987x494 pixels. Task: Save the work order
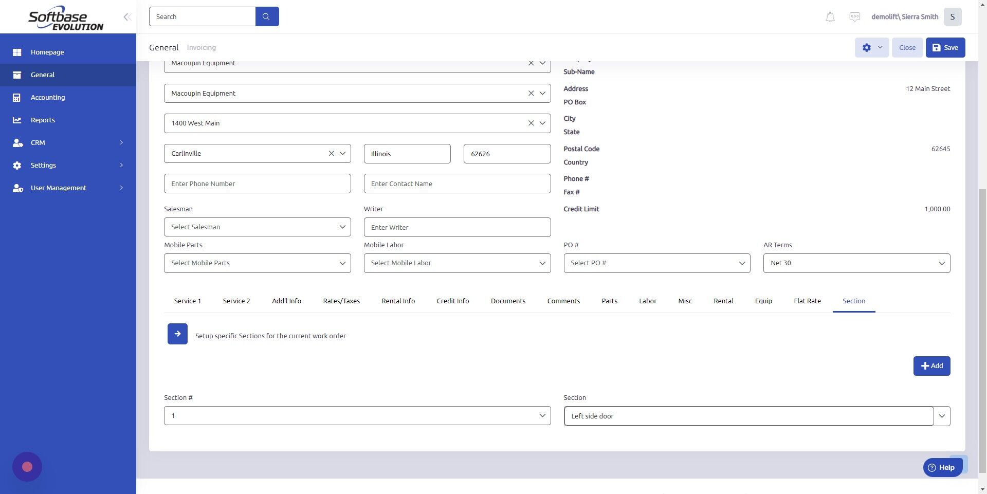(945, 47)
